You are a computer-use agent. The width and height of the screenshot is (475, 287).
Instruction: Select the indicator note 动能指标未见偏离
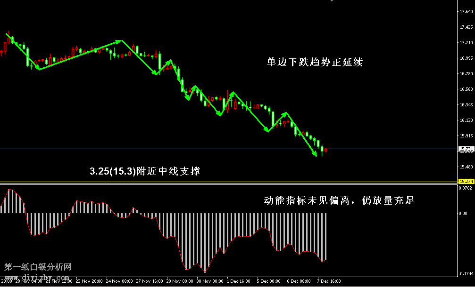coord(339,200)
